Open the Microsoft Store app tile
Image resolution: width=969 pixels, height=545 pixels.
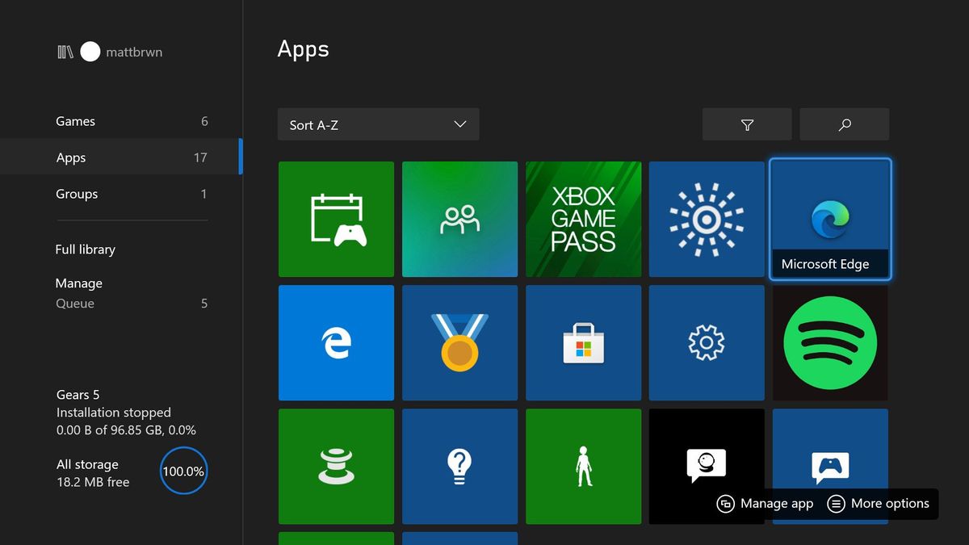tap(583, 342)
